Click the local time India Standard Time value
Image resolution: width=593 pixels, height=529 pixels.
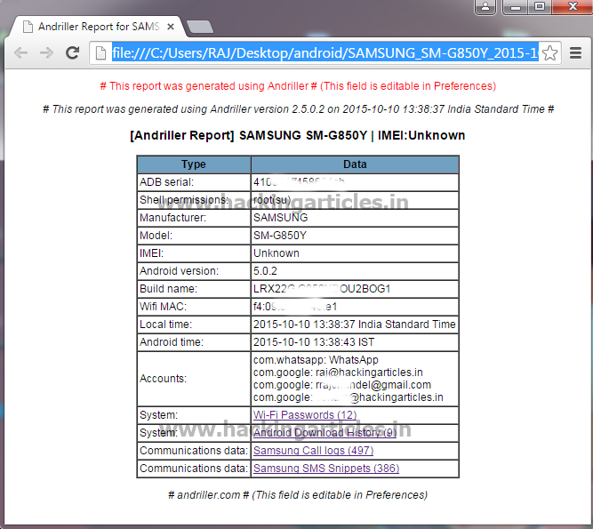[355, 325]
